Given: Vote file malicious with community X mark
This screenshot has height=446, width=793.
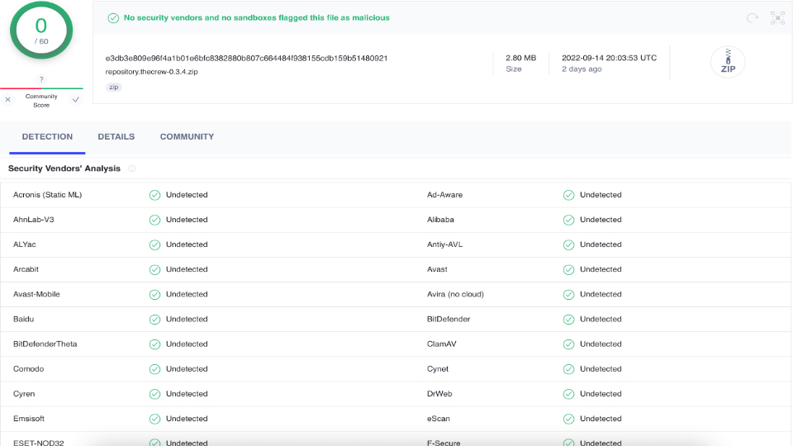Looking at the screenshot, I should 8,100.
